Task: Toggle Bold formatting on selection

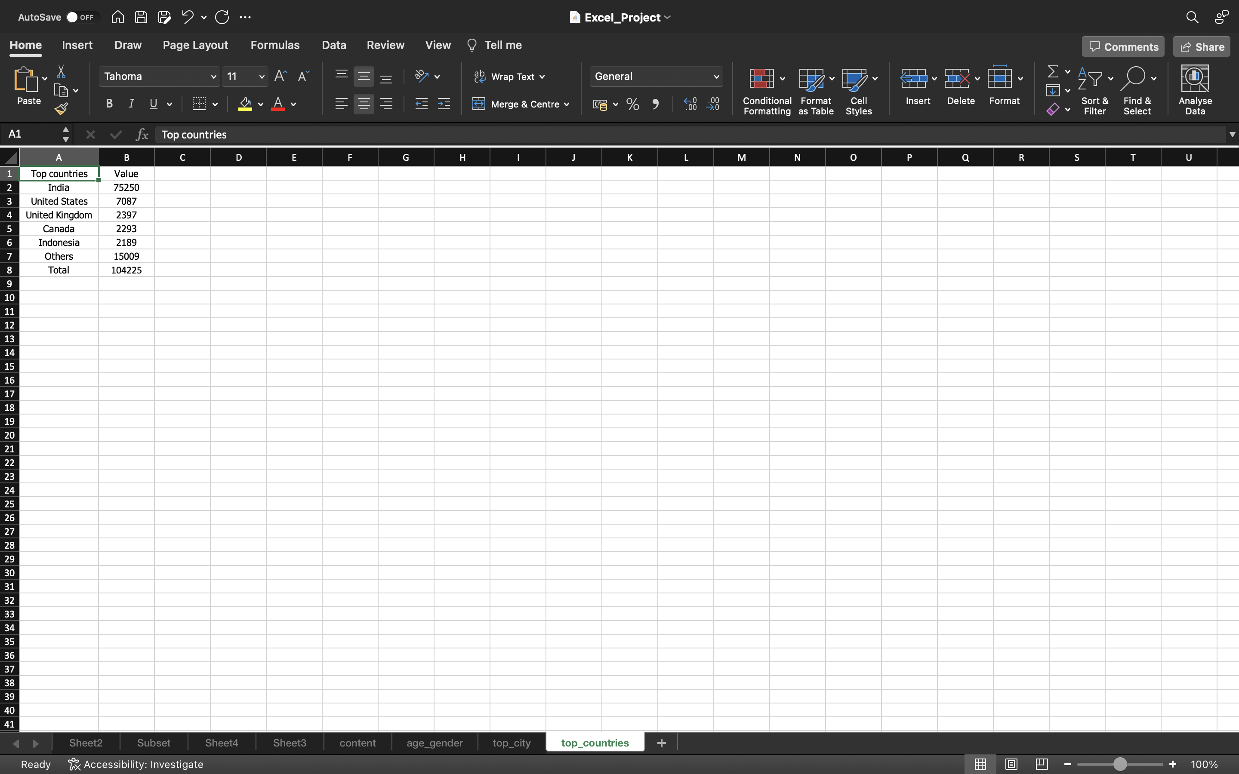Action: (109, 105)
